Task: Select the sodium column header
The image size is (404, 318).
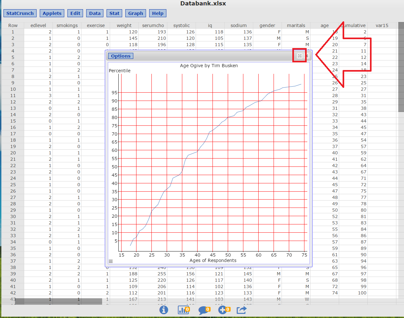Action: pyautogui.click(x=239, y=25)
